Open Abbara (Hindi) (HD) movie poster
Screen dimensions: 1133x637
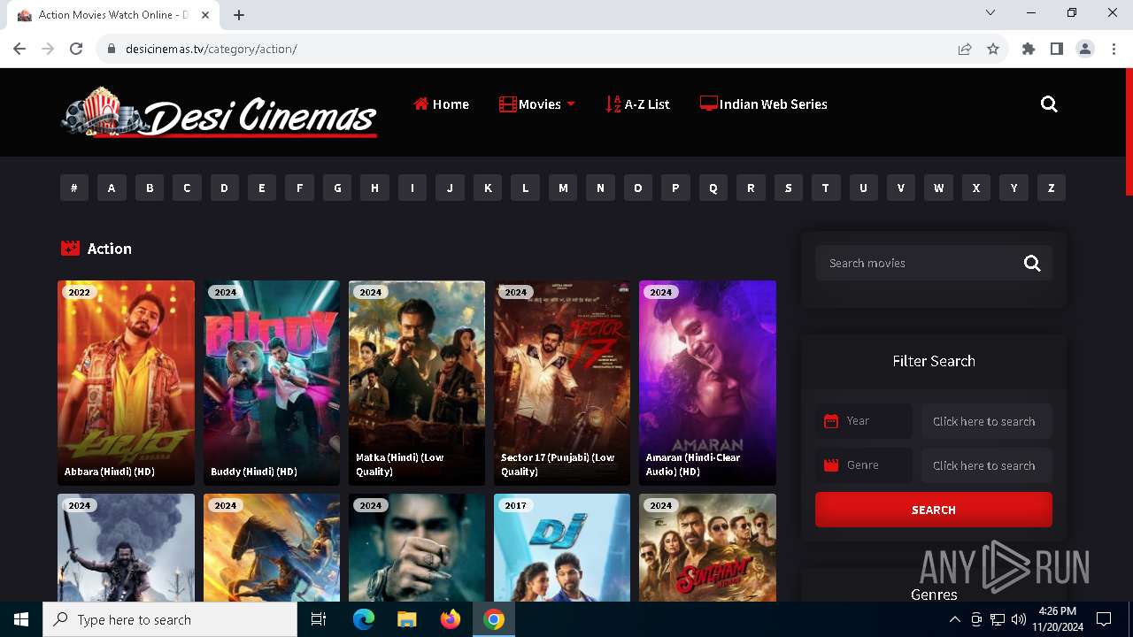126,382
